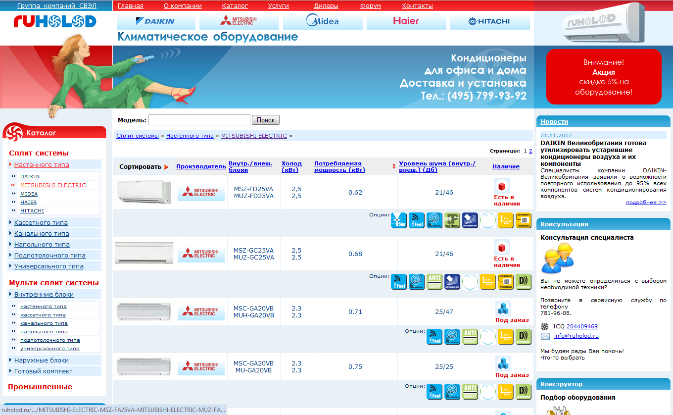Screen dimensions: 673x415
Task: Go to page 2 of results
Action: [530, 151]
